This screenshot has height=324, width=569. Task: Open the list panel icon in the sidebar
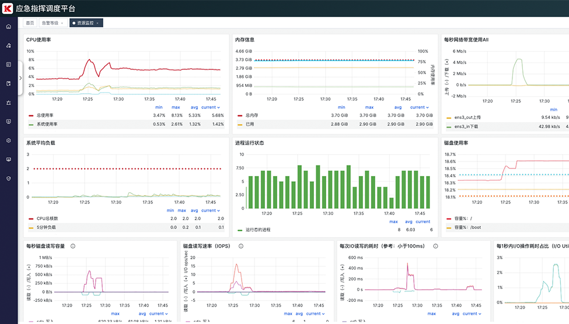[9, 65]
